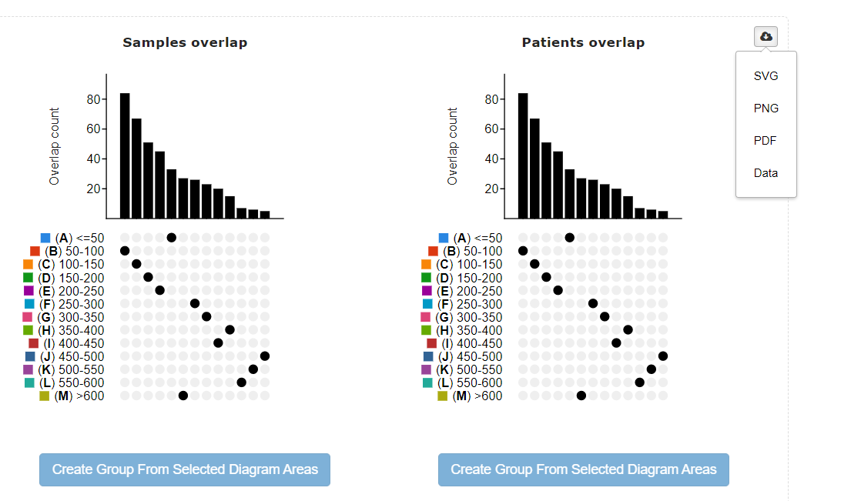Image resolution: width=861 pixels, height=501 pixels.
Task: Download the chart as PDF
Action: pos(765,141)
